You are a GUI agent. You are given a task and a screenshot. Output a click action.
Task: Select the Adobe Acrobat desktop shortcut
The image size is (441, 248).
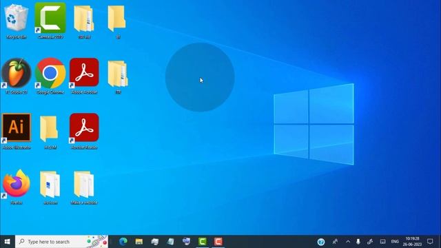pyautogui.click(x=84, y=75)
